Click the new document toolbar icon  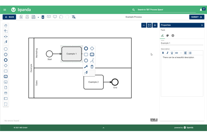[x=21, y=17]
